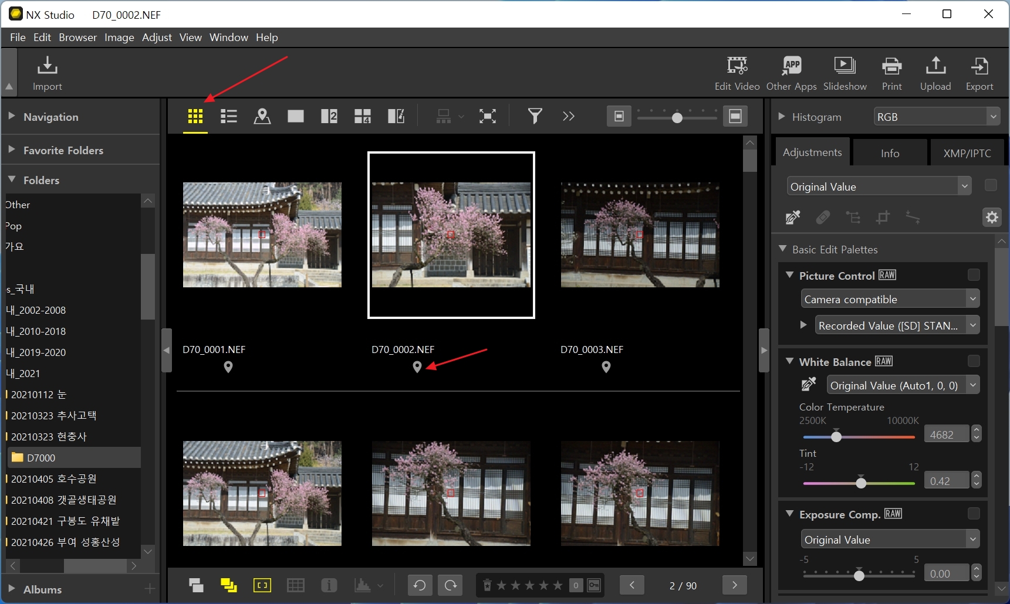Screen dimensions: 1010x604
Task: Open the Window menu
Action: click(x=228, y=37)
